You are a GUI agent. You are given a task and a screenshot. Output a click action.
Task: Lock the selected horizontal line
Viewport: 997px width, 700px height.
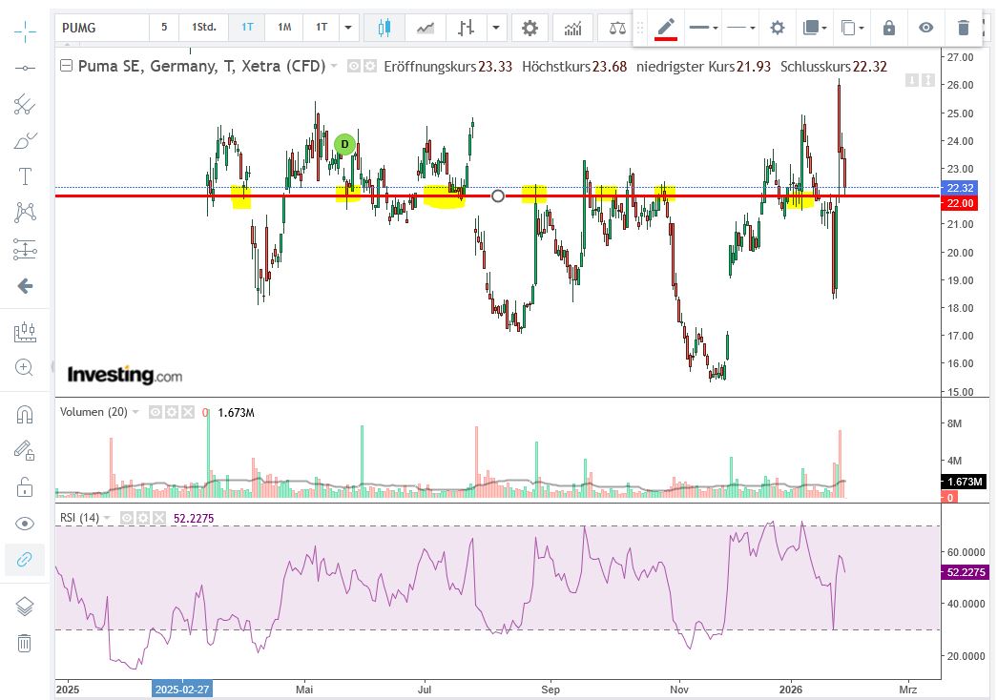click(889, 28)
